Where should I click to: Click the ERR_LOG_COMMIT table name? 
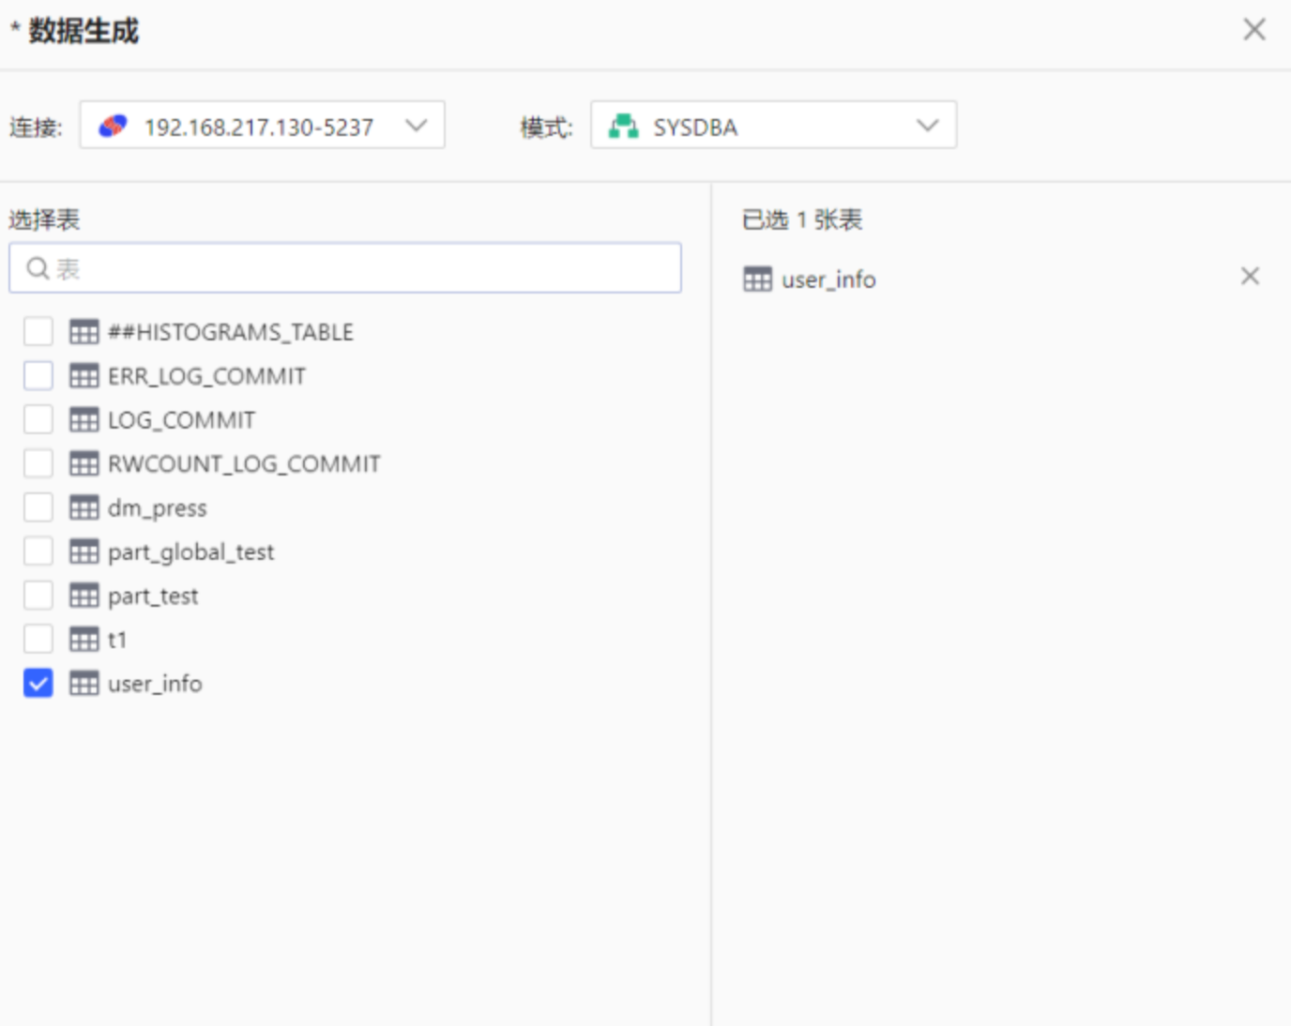coord(206,376)
